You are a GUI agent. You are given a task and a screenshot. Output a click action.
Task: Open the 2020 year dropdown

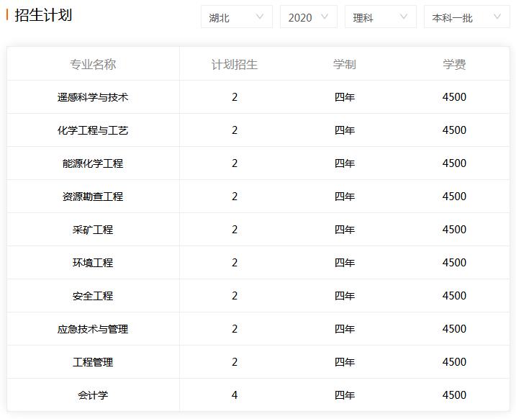point(308,17)
